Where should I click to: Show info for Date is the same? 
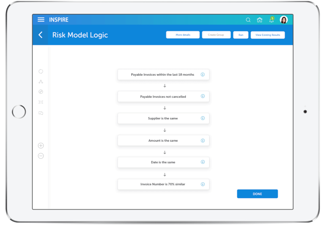[x=203, y=162]
